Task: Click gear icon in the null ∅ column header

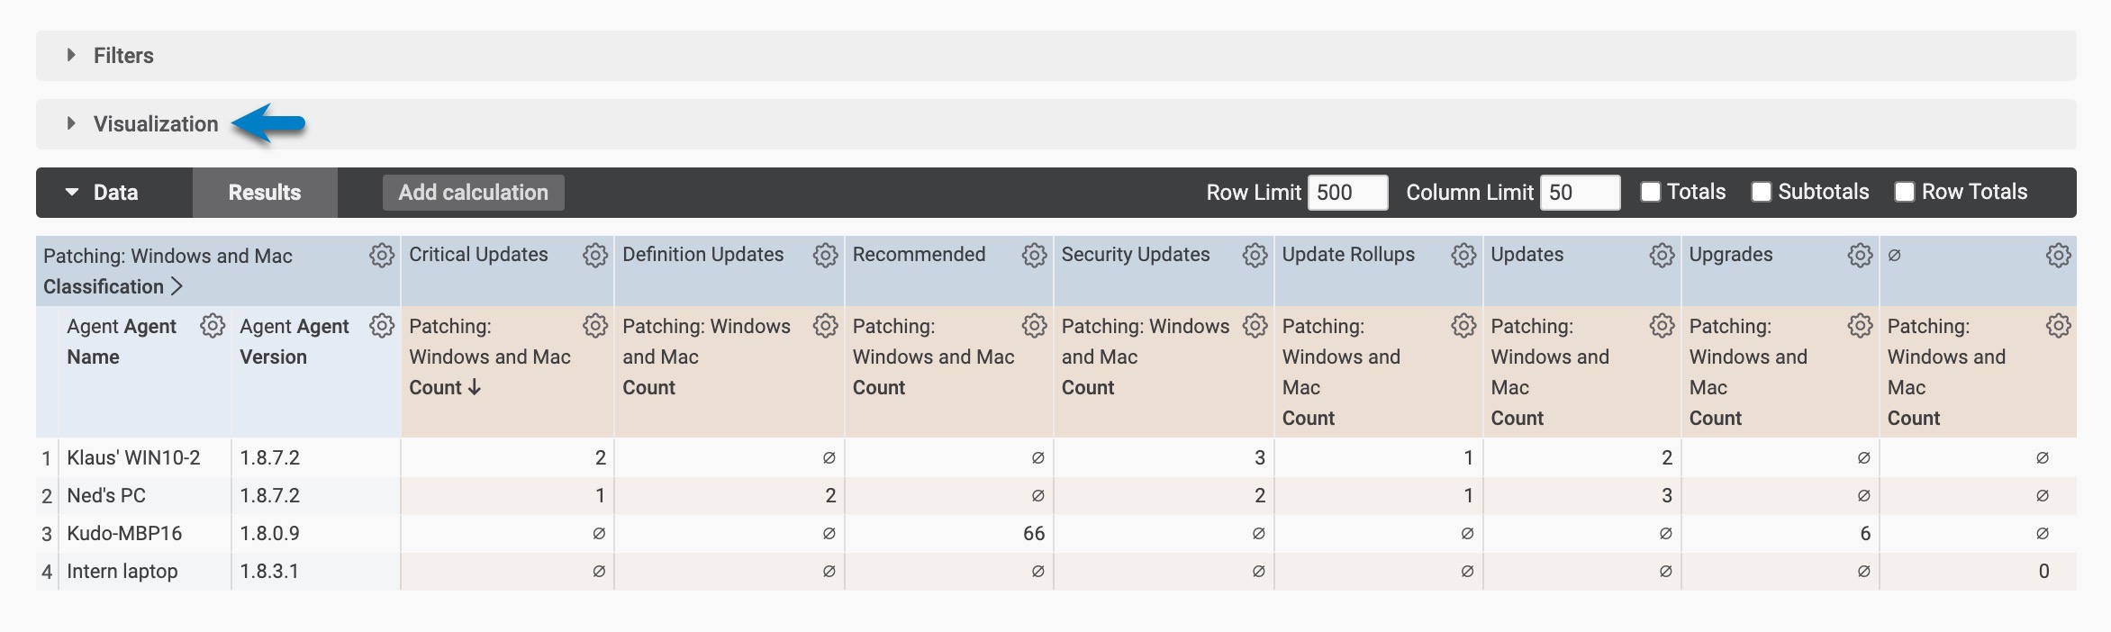Action: pos(2058,256)
